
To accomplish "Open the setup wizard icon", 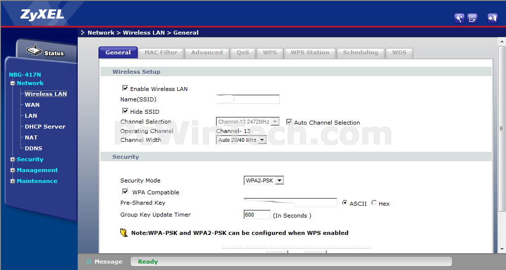I will coord(459,18).
